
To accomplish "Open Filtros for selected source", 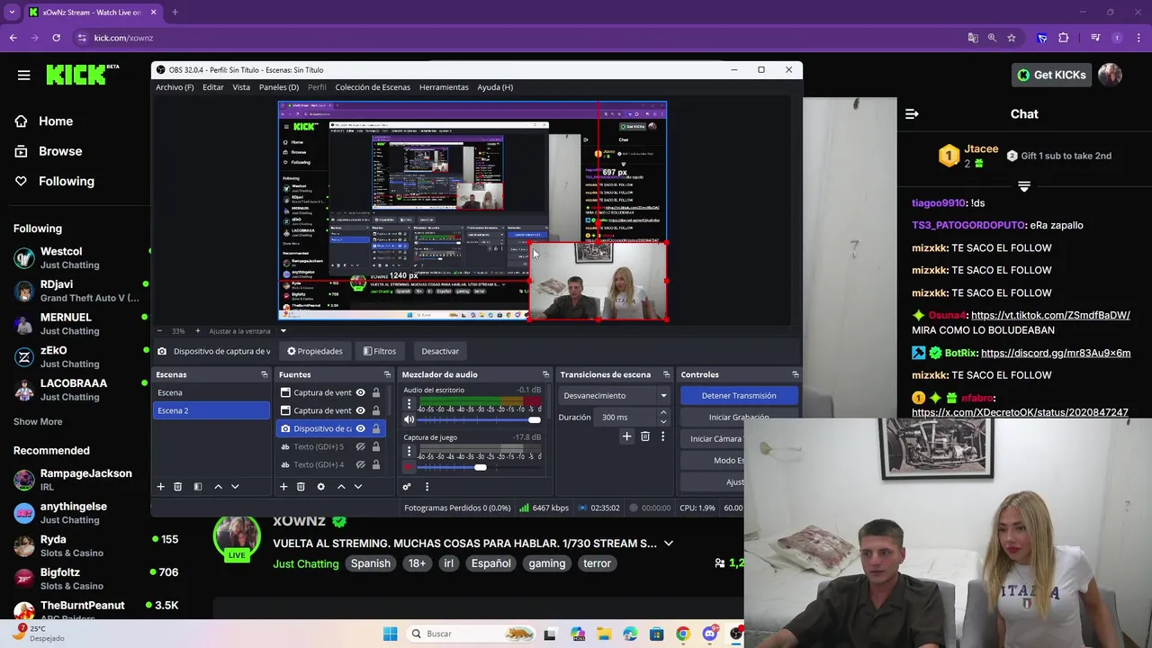I will [380, 351].
